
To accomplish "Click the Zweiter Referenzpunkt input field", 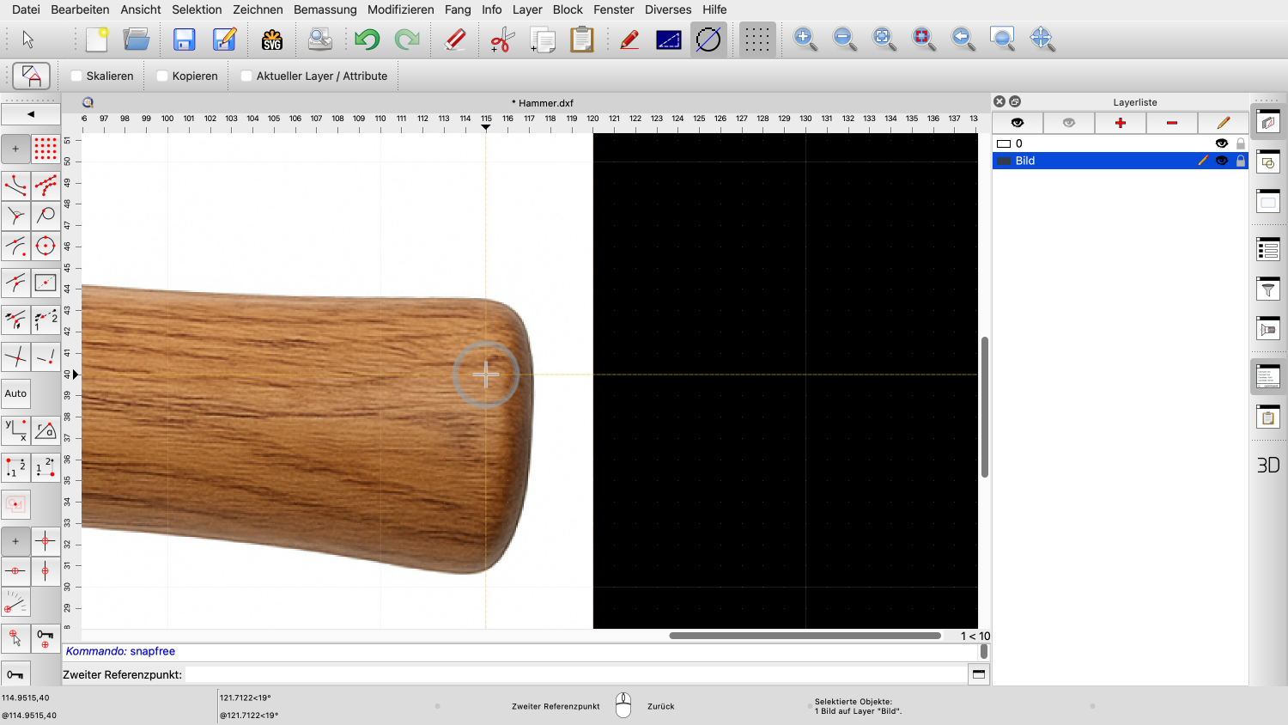I will 575,674.
